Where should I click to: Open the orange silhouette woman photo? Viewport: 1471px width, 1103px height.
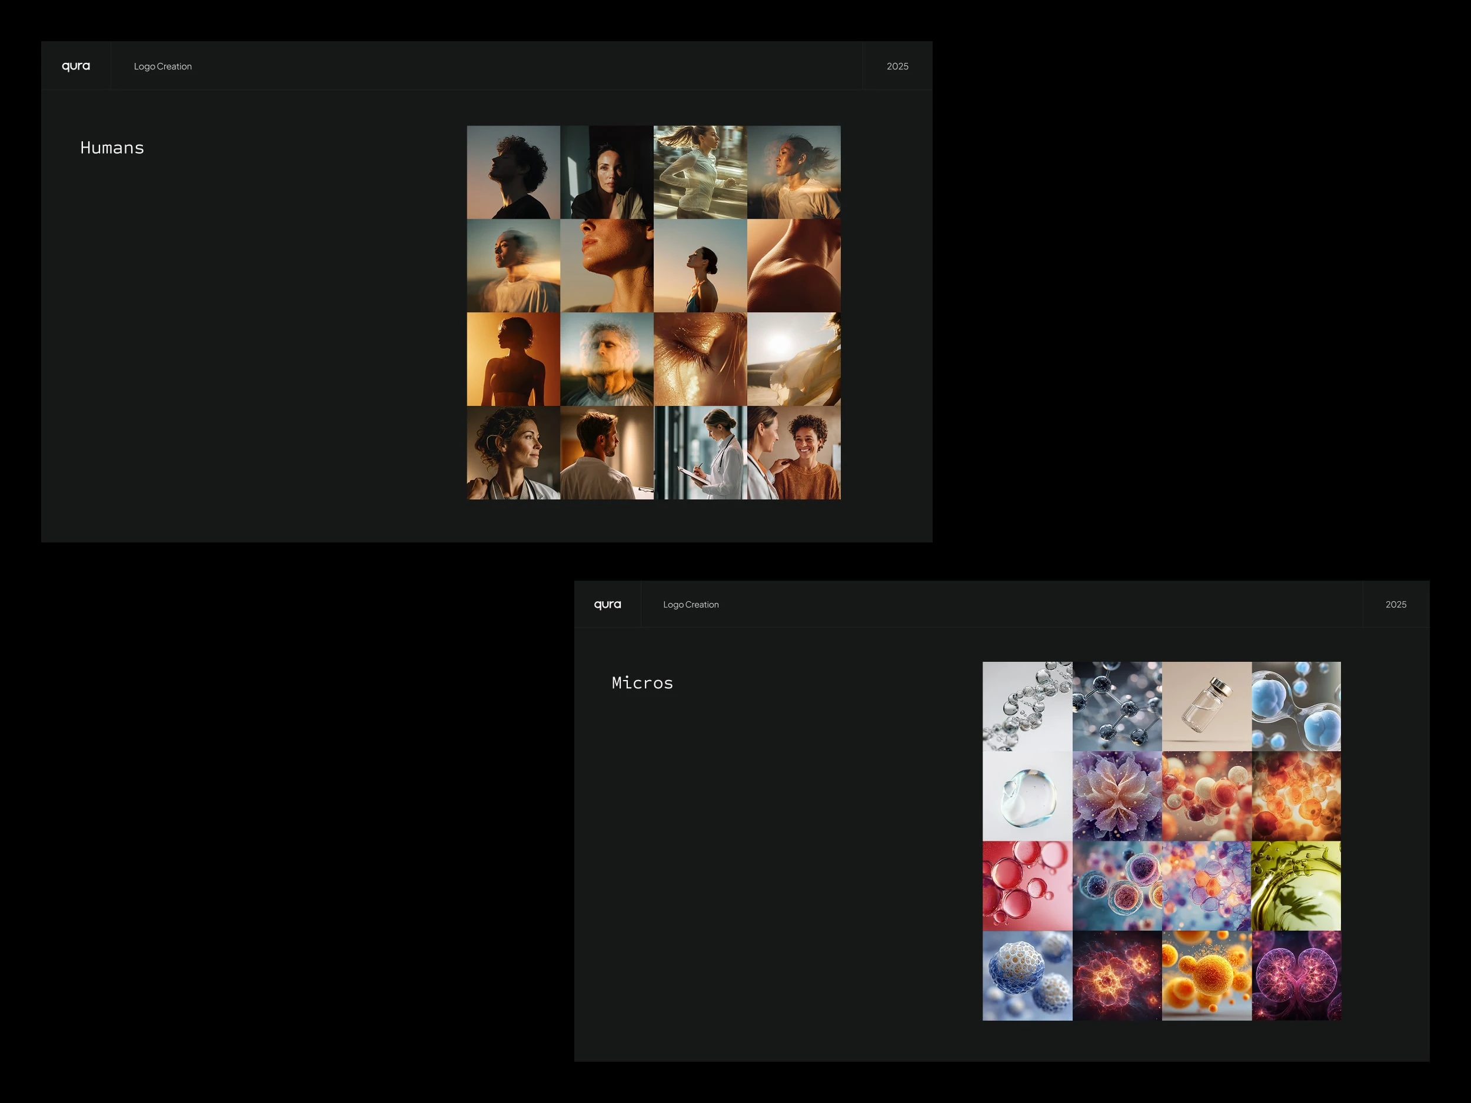tap(512, 359)
